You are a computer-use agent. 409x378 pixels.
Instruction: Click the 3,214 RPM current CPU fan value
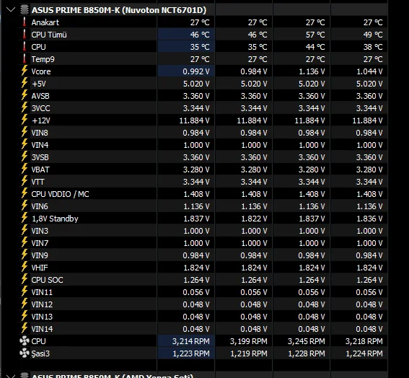pos(191,341)
